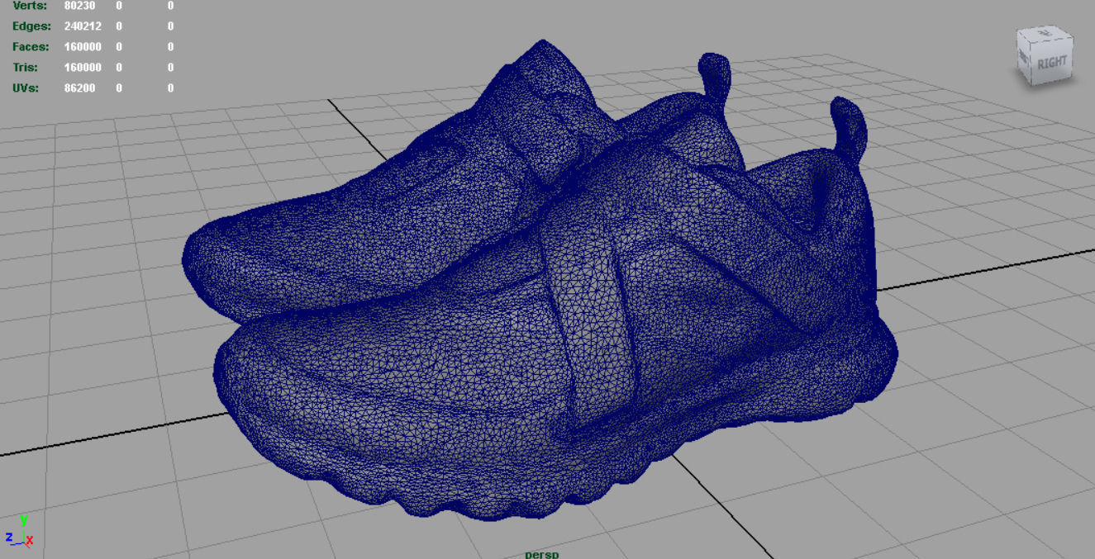Click the XYZ axis orientation indicator
Image resolution: width=1095 pixels, height=559 pixels.
coord(20,532)
